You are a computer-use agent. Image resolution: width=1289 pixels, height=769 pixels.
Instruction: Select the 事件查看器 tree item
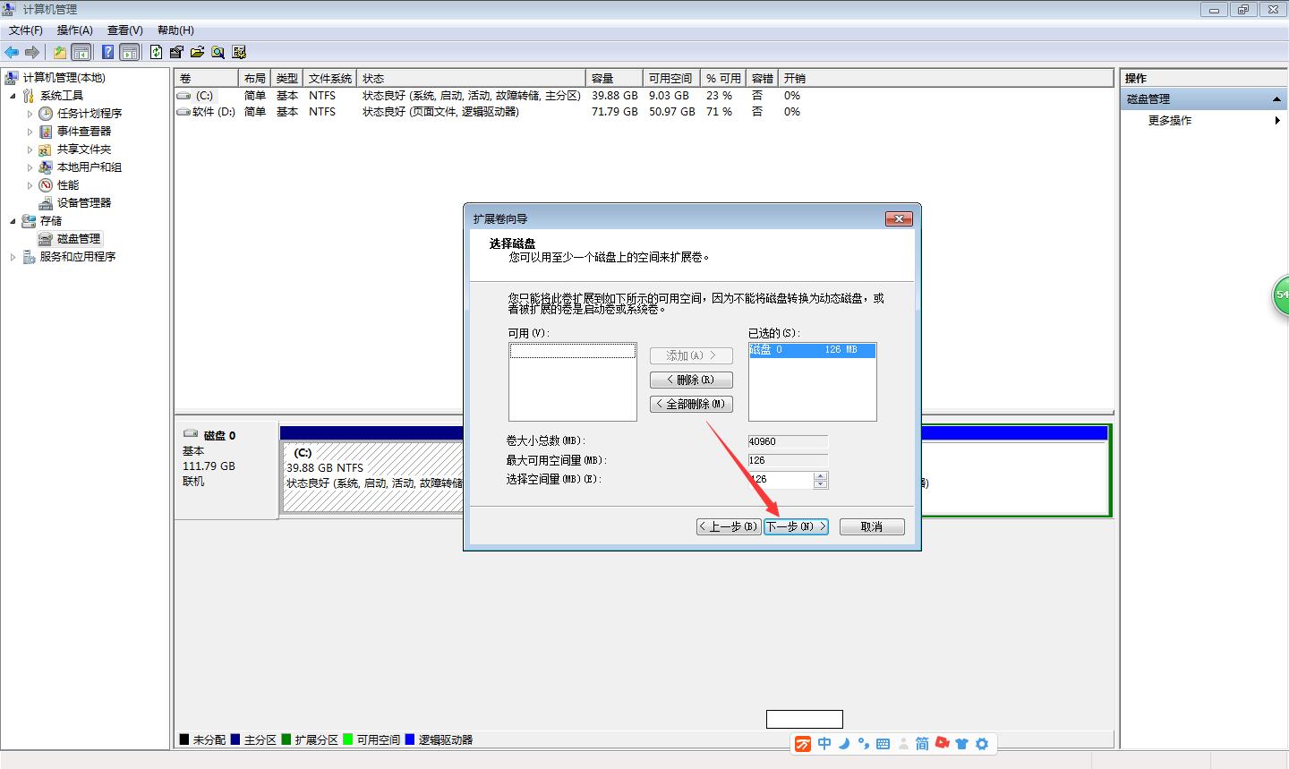point(84,132)
